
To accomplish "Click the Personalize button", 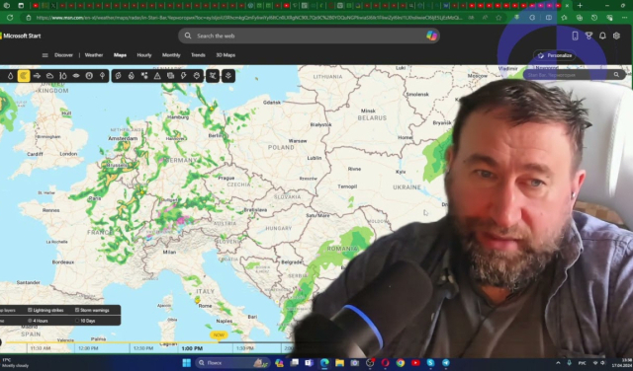I will [x=555, y=55].
